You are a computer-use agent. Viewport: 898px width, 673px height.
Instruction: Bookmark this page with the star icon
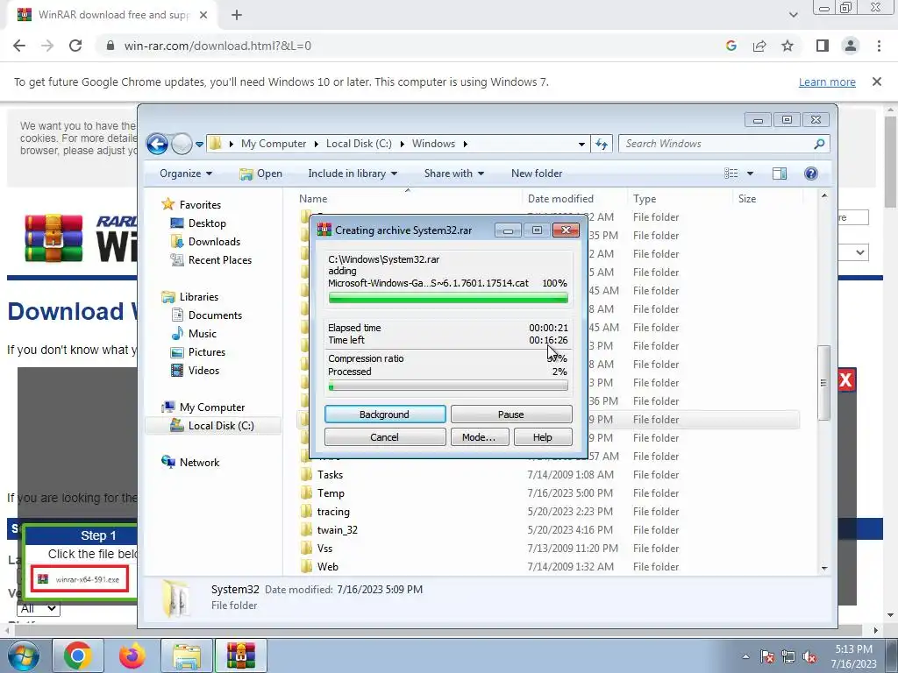click(x=788, y=46)
